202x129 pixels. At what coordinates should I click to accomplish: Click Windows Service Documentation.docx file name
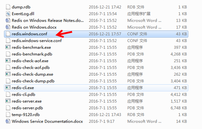pos(47,121)
